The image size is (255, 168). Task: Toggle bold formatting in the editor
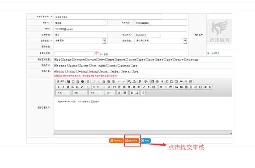58,87
